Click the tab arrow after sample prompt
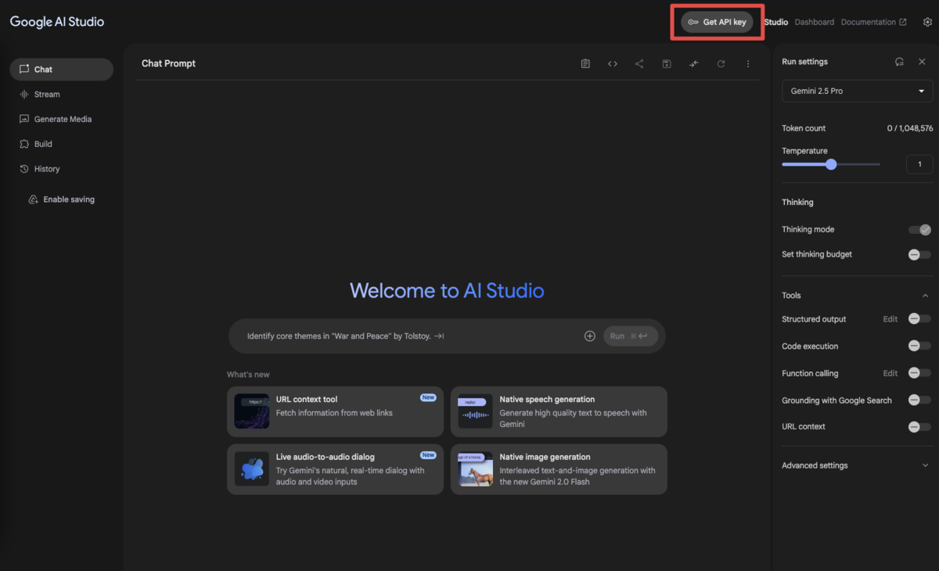939x571 pixels. point(440,336)
